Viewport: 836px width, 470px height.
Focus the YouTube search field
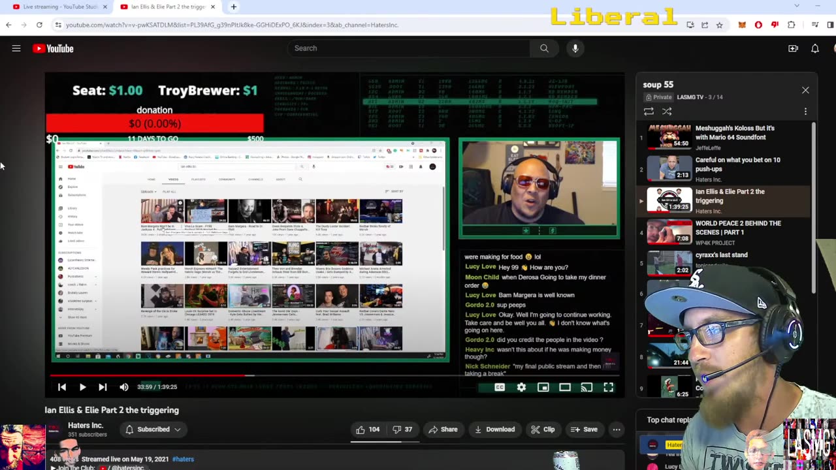tap(409, 48)
